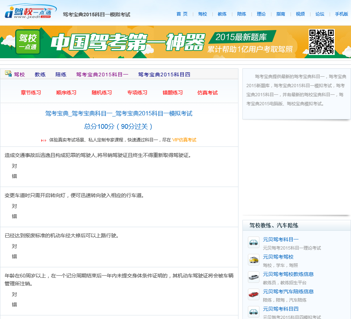This screenshot has width=351, height=319.
Task: Answer 错 for 报废标准机动车 question
Action: (14, 256)
